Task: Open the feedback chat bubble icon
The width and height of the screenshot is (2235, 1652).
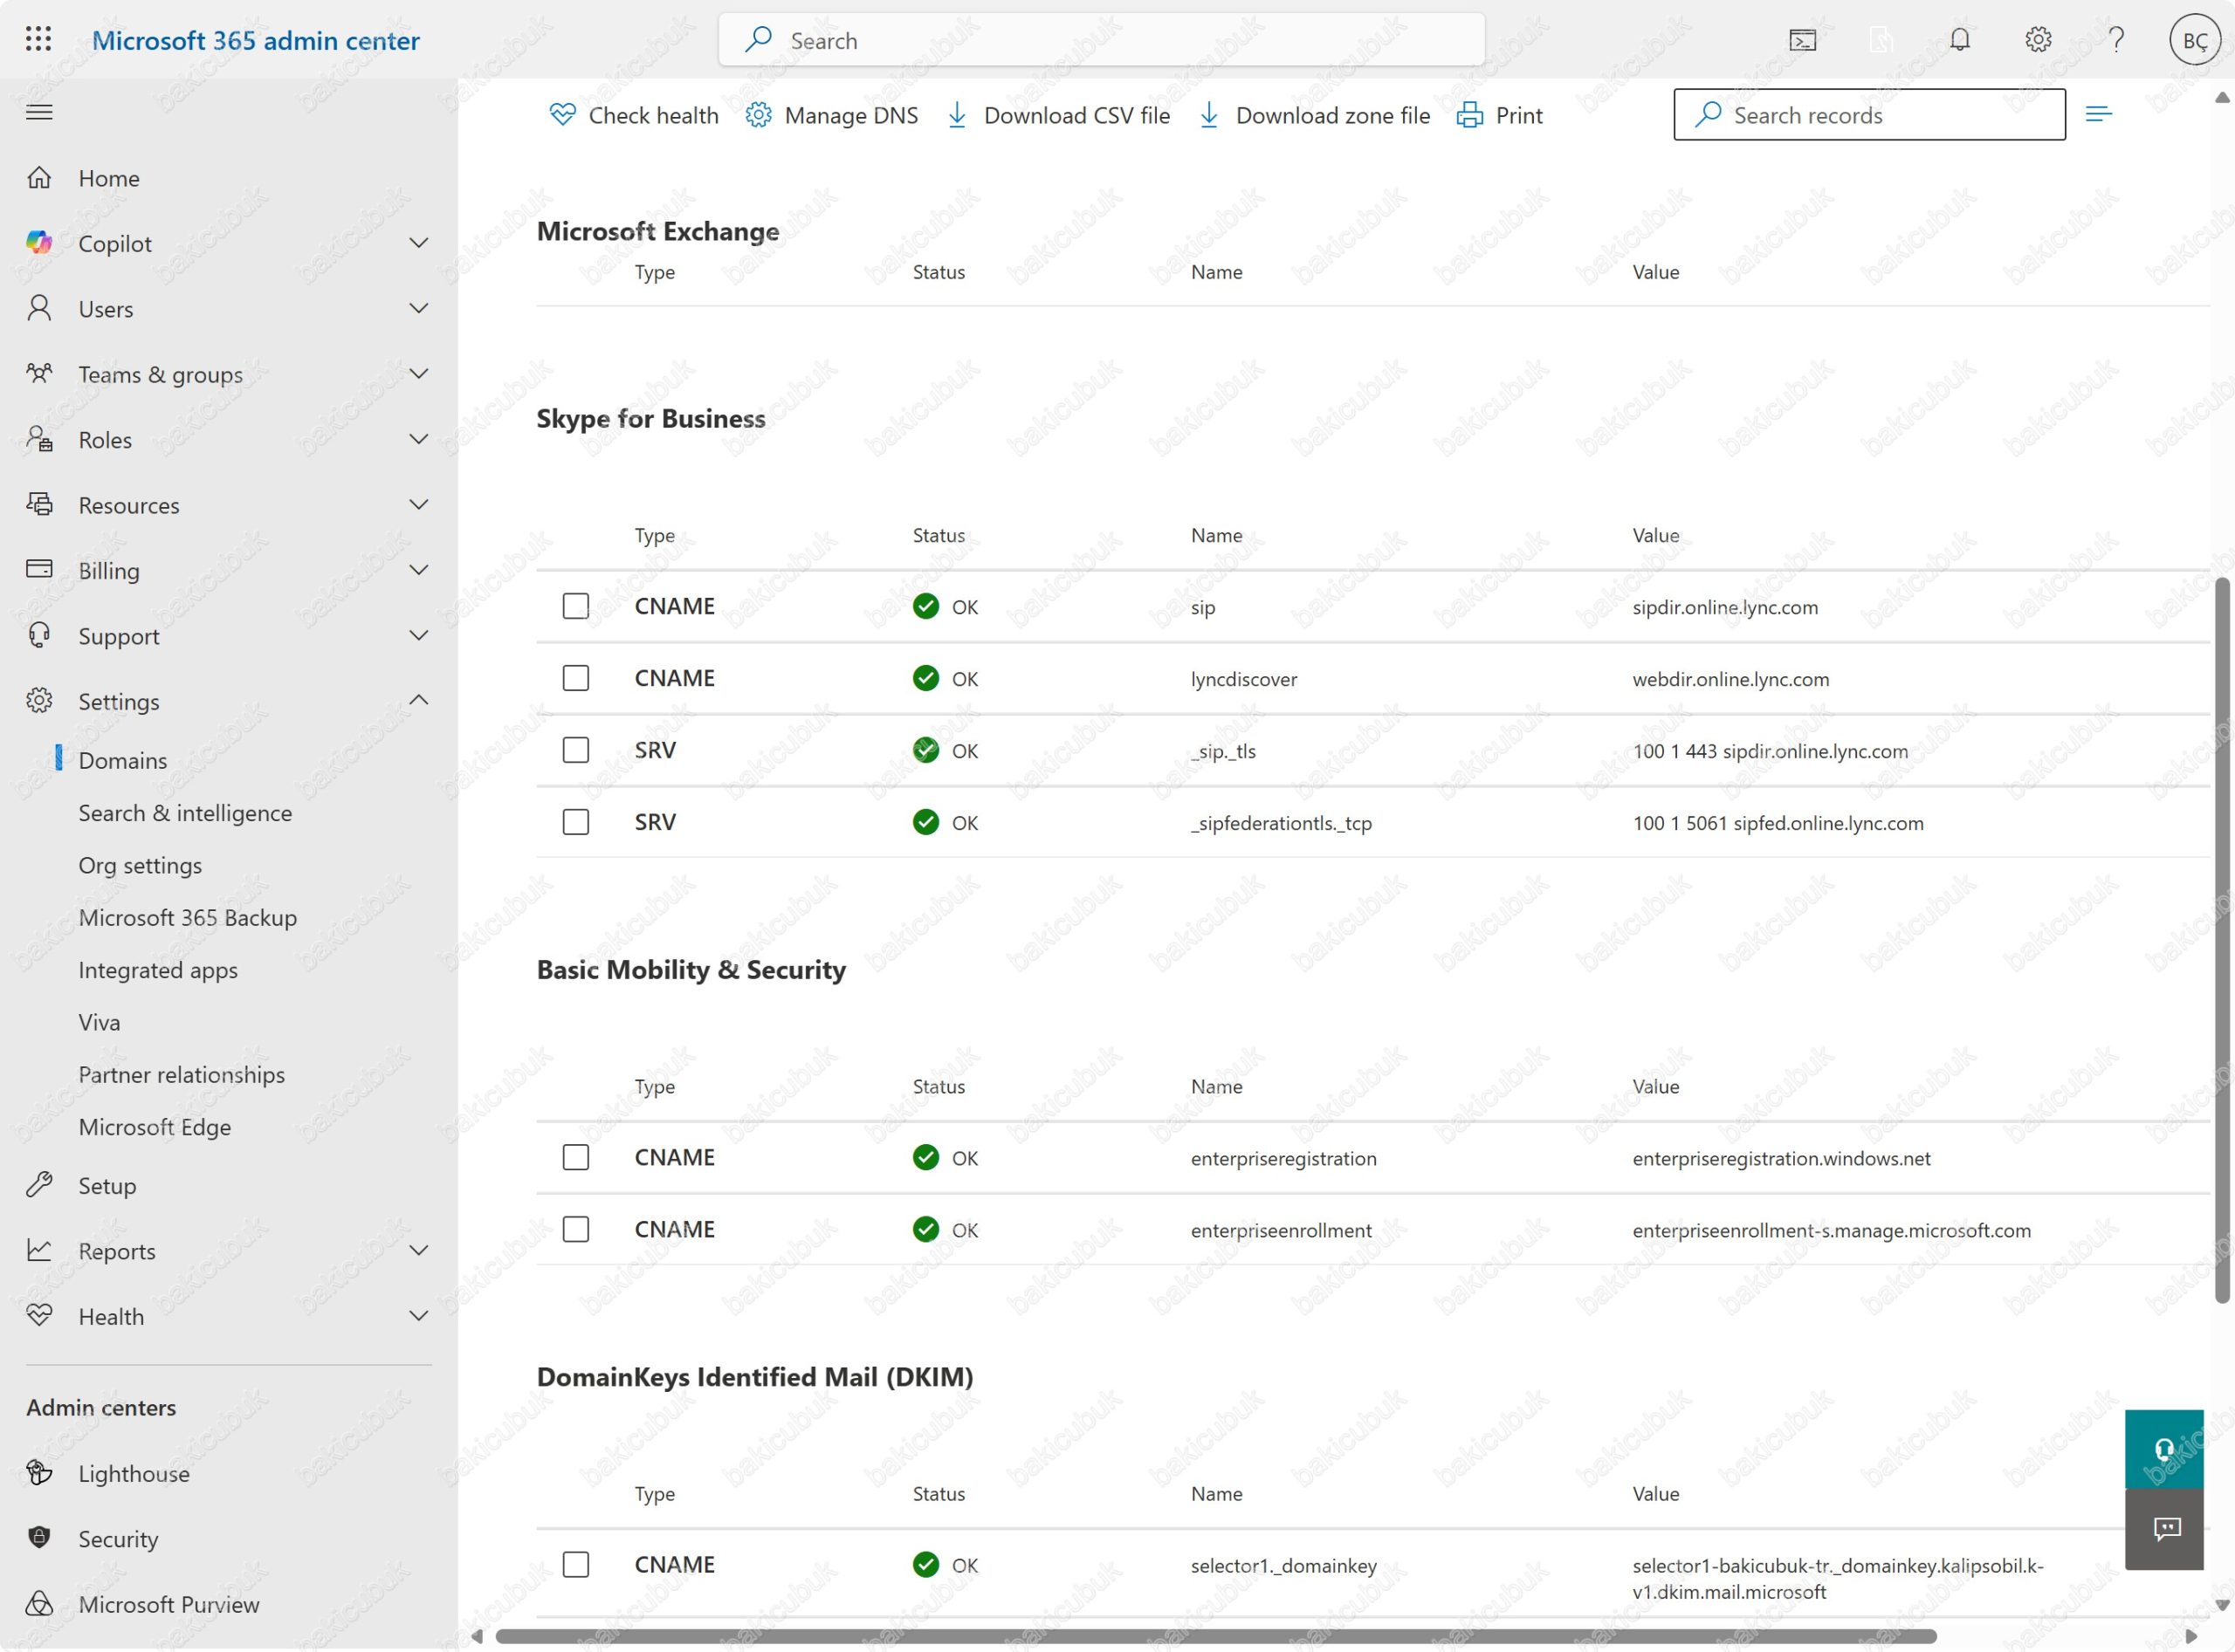Action: pos(2164,1528)
